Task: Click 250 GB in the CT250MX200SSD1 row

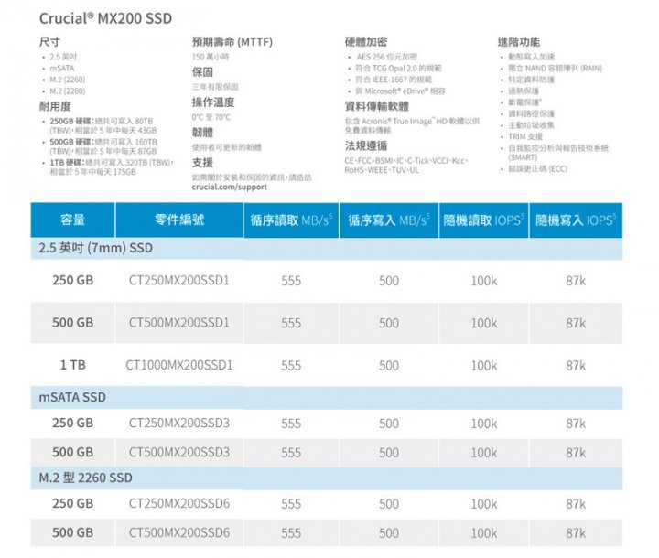Action: [72, 280]
